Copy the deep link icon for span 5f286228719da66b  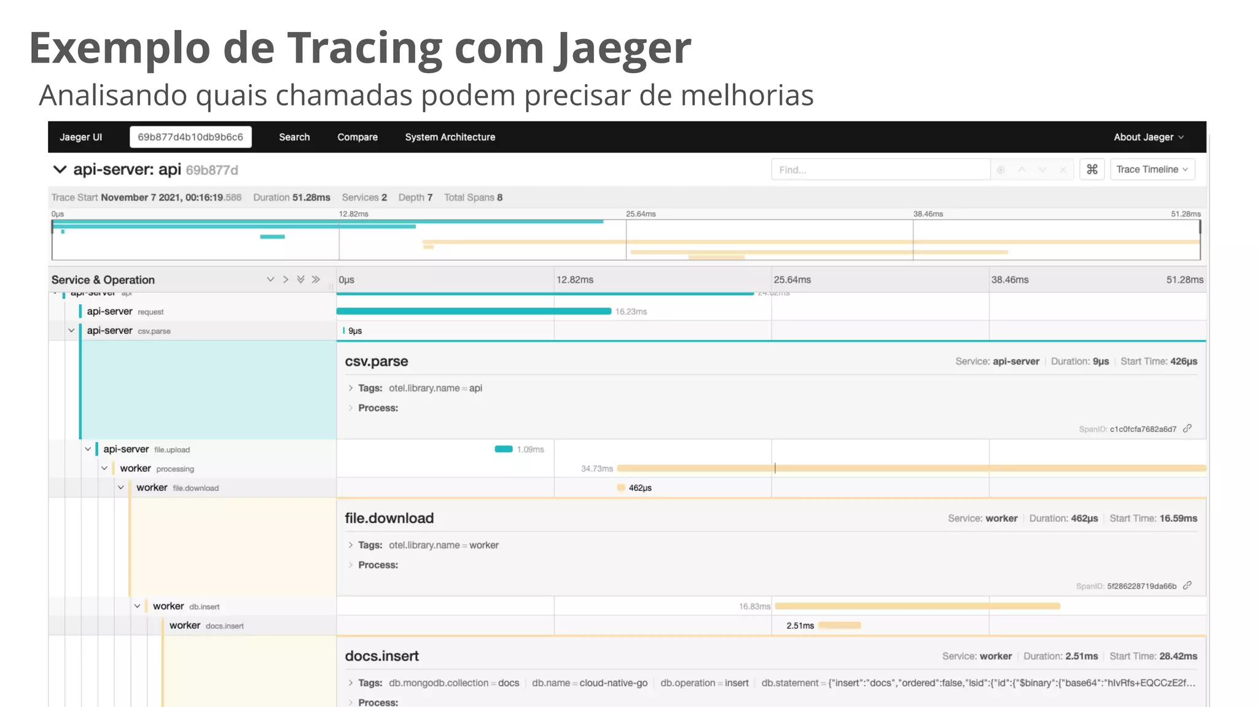pyautogui.click(x=1187, y=585)
